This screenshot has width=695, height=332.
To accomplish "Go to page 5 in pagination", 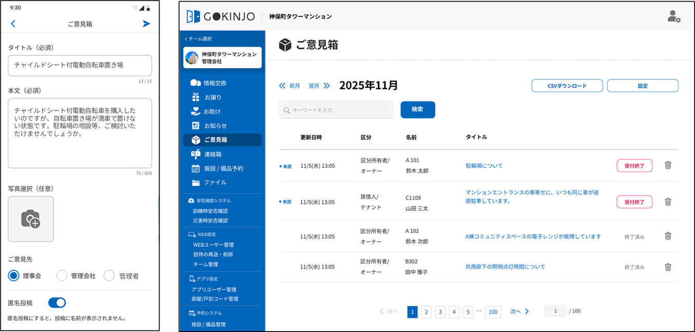I will tap(468, 312).
